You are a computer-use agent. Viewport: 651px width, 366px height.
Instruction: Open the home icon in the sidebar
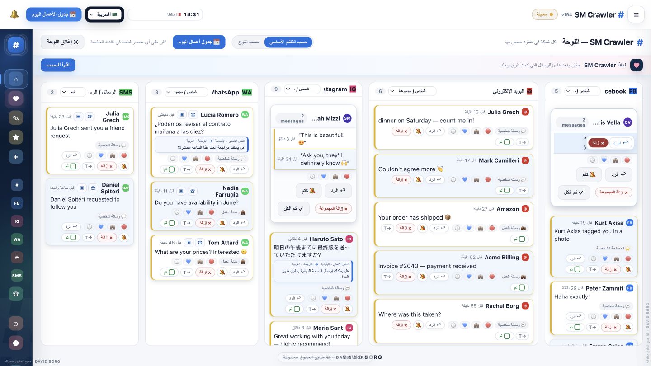(x=16, y=79)
